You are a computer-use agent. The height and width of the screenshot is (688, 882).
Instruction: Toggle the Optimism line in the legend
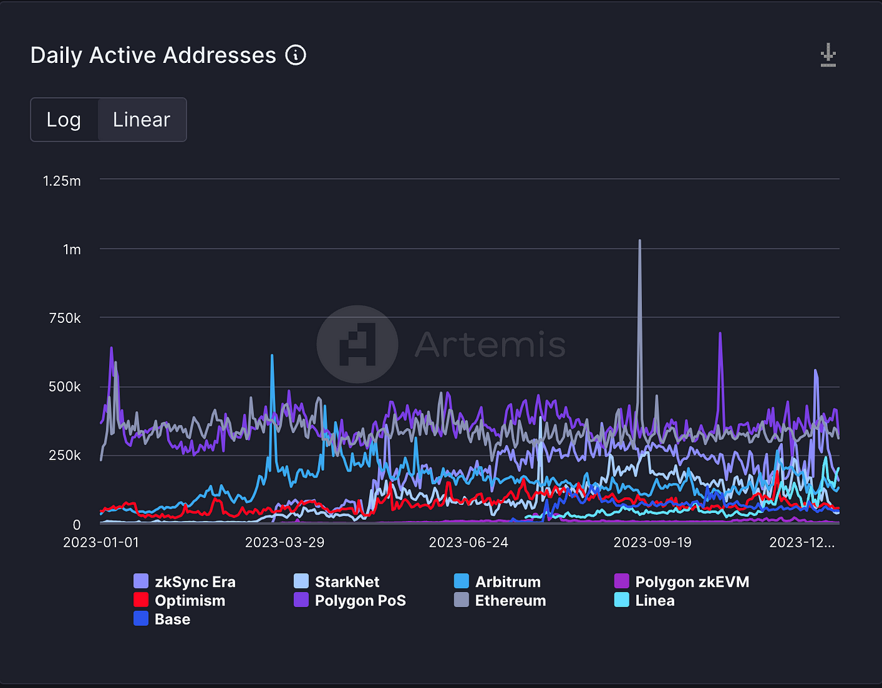click(x=180, y=601)
